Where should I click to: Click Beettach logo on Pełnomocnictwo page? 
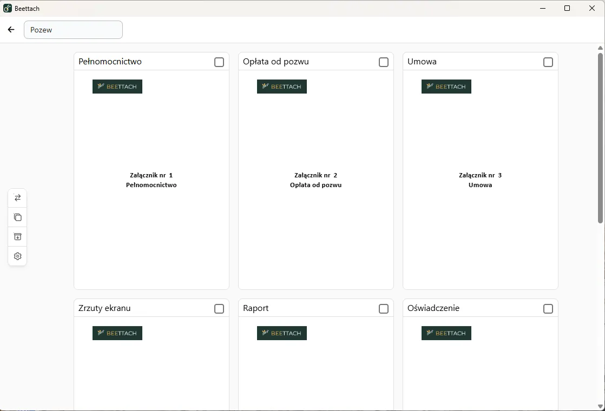[117, 87]
